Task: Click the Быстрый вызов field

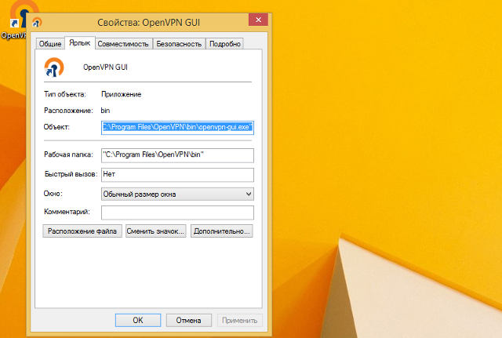Action: pyautogui.click(x=177, y=175)
